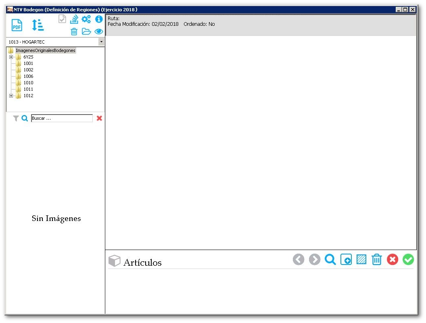
Task: Focus the Buscar search field
Action: (62, 118)
